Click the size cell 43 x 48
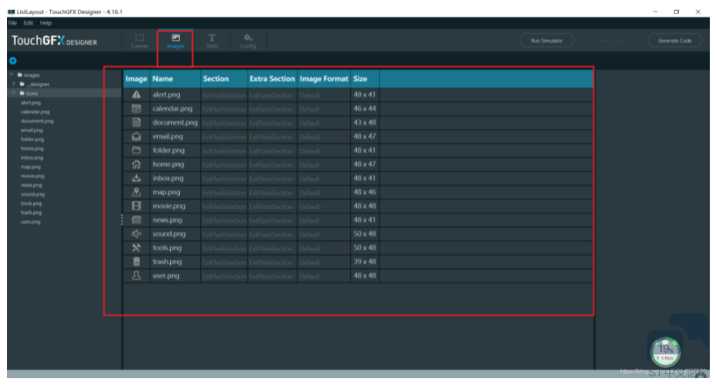The image size is (716, 386). tap(364, 123)
